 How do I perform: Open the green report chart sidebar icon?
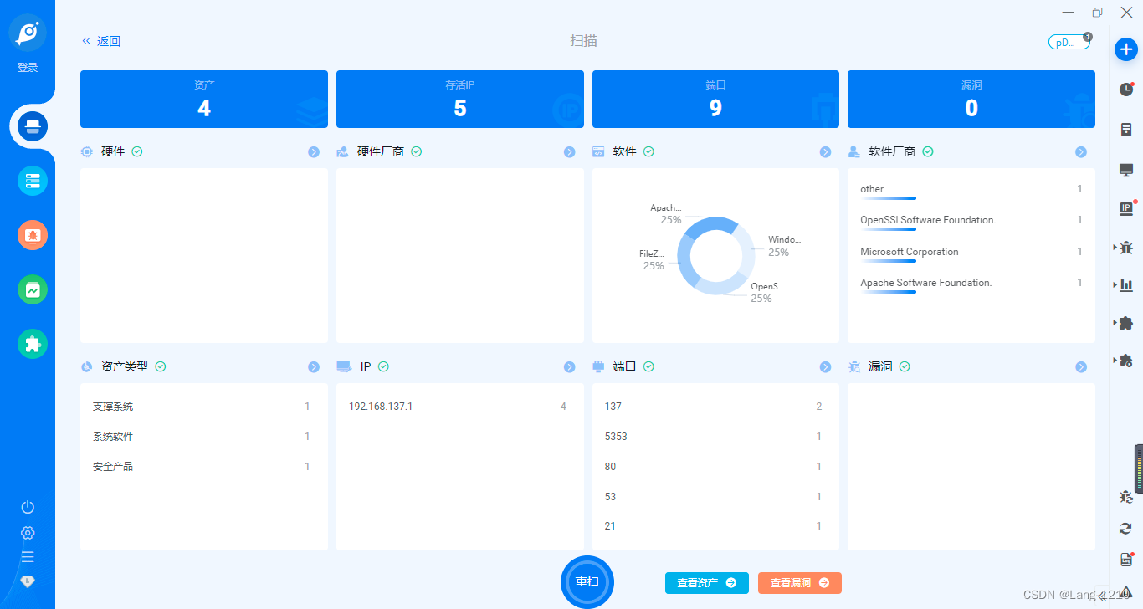click(x=33, y=289)
